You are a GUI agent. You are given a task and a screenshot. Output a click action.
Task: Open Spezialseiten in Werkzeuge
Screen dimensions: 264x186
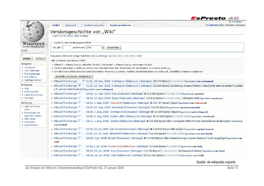click(x=31, y=125)
